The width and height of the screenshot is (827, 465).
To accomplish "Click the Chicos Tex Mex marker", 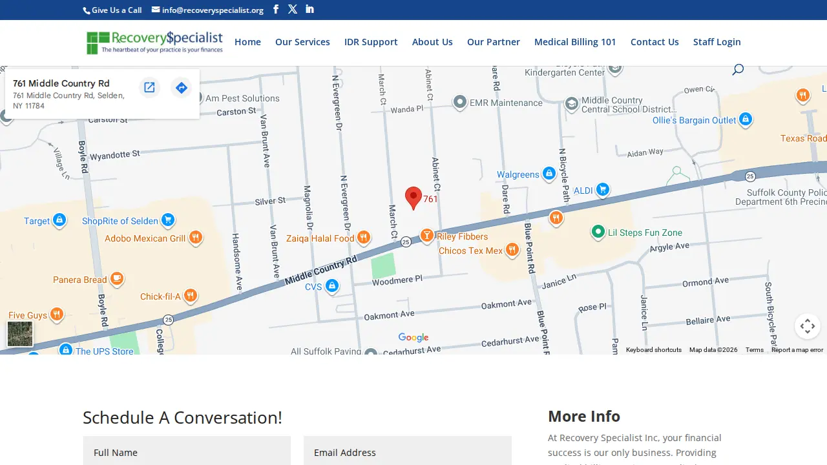I will click(512, 250).
